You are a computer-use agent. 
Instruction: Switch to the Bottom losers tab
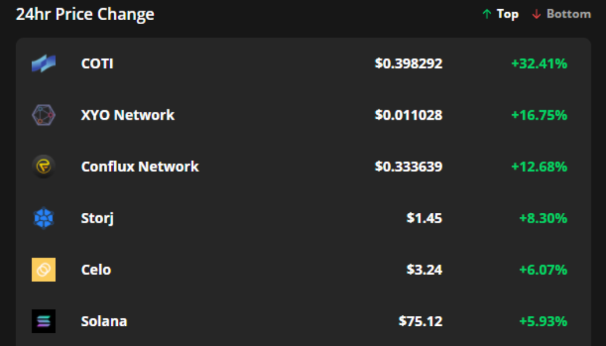(561, 14)
